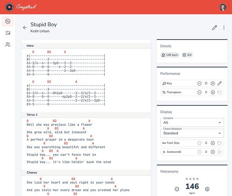This screenshot has width=232, height=196.
Task: Click the metronome 146 bpm value
Action: click(x=192, y=186)
